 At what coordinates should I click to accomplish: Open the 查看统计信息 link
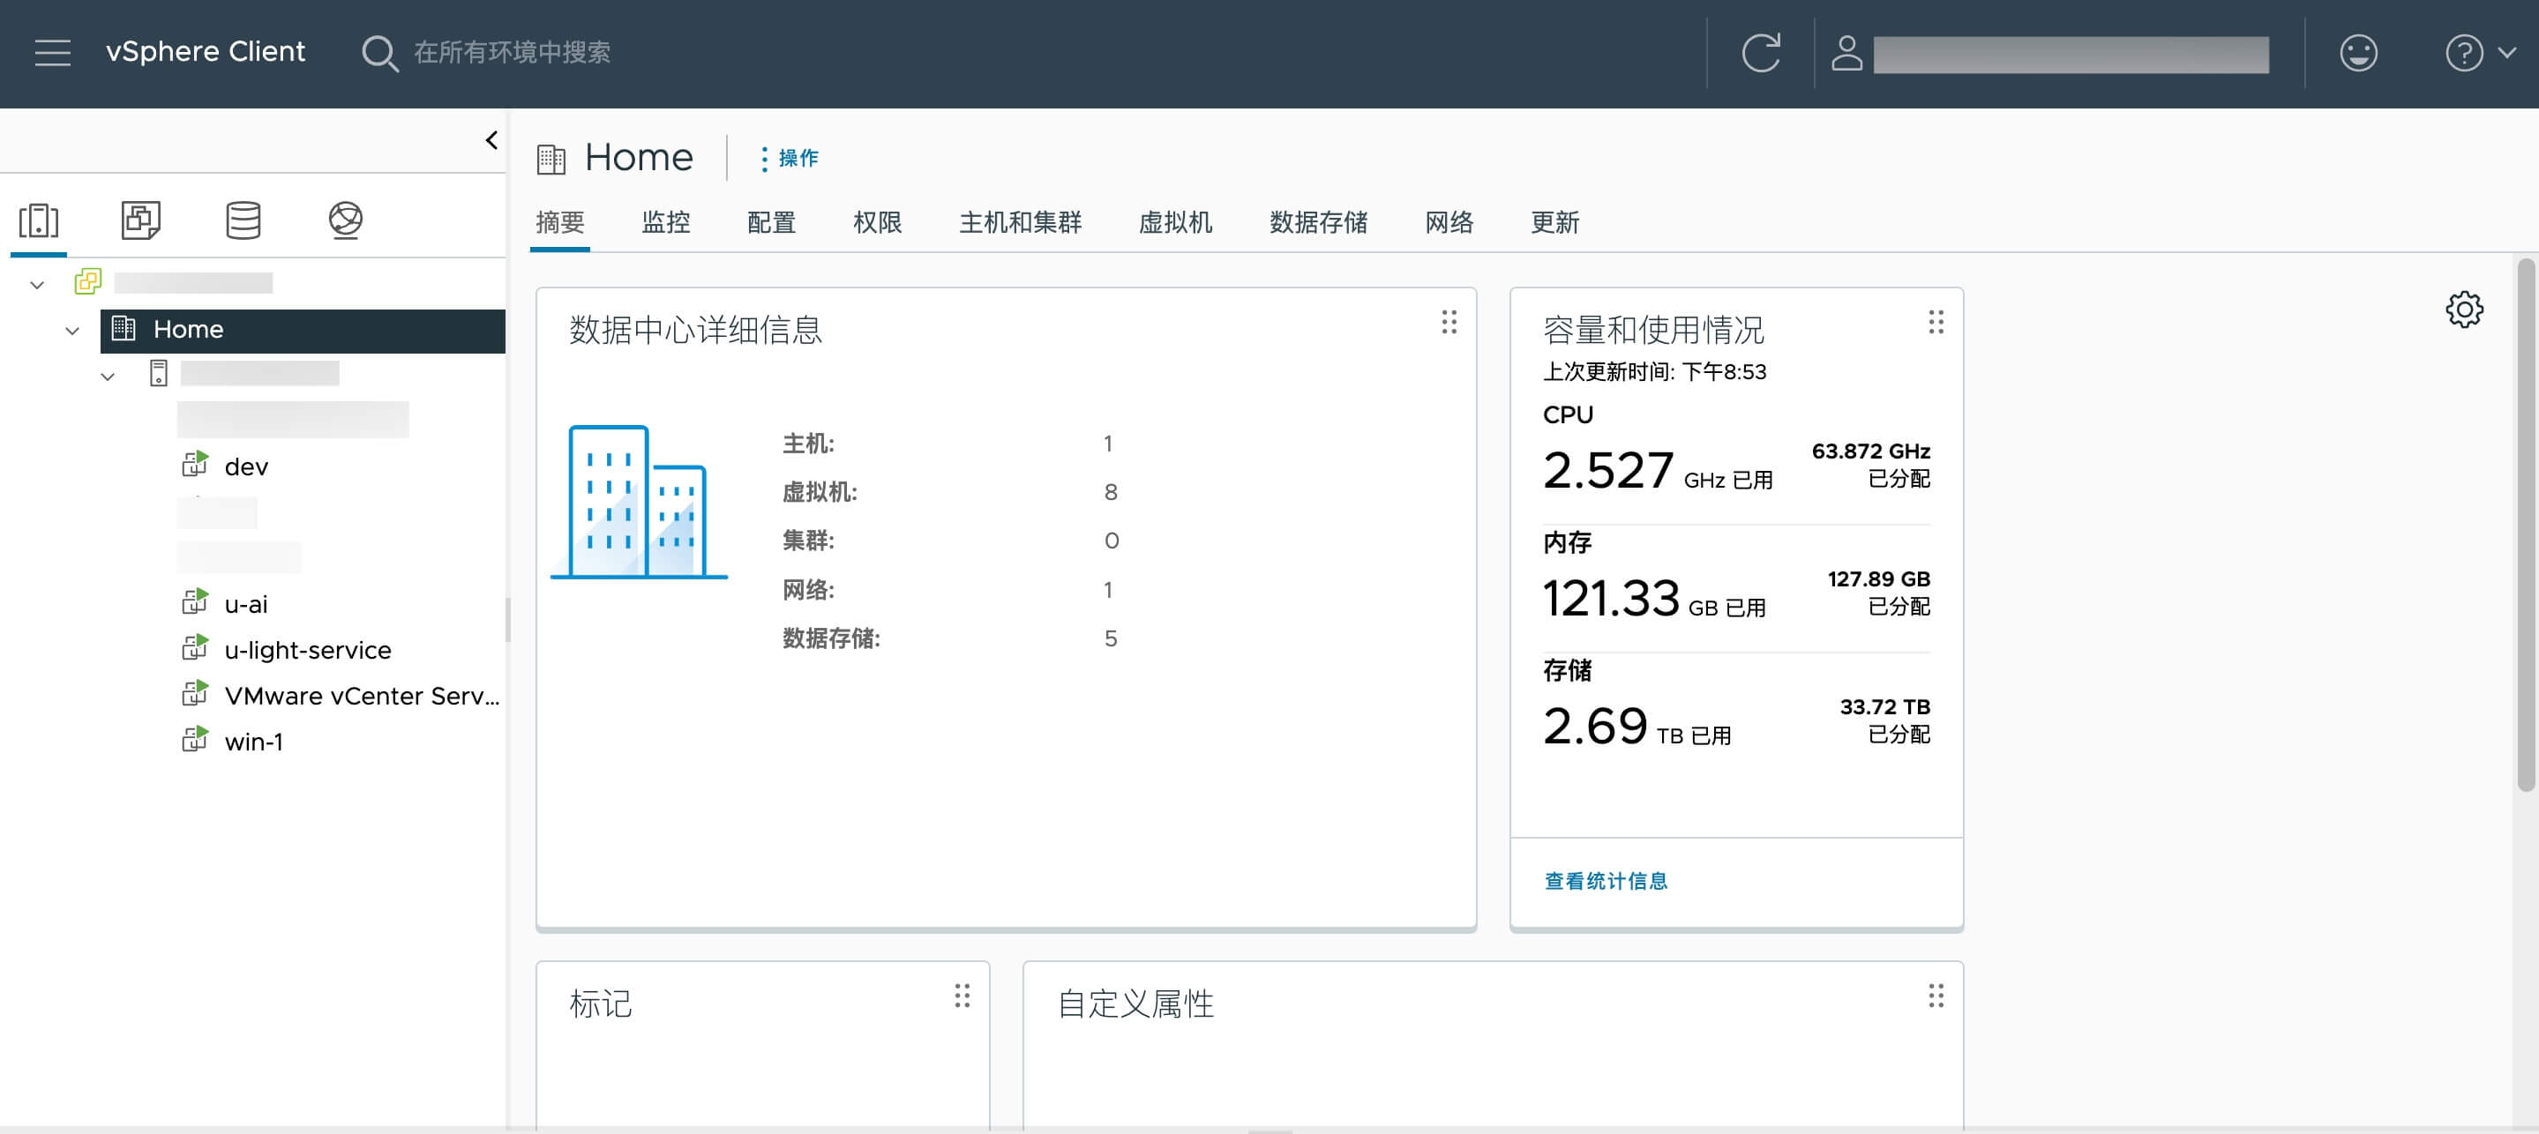pyautogui.click(x=1606, y=881)
